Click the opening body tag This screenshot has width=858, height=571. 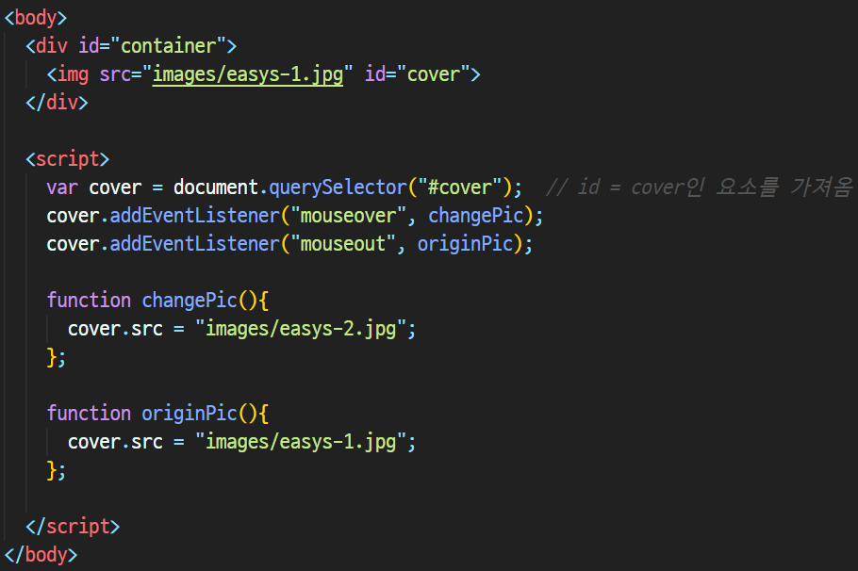[x=36, y=18]
